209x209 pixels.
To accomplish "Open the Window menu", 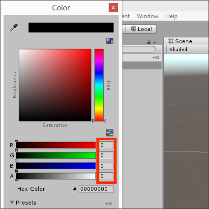I will 148,16.
